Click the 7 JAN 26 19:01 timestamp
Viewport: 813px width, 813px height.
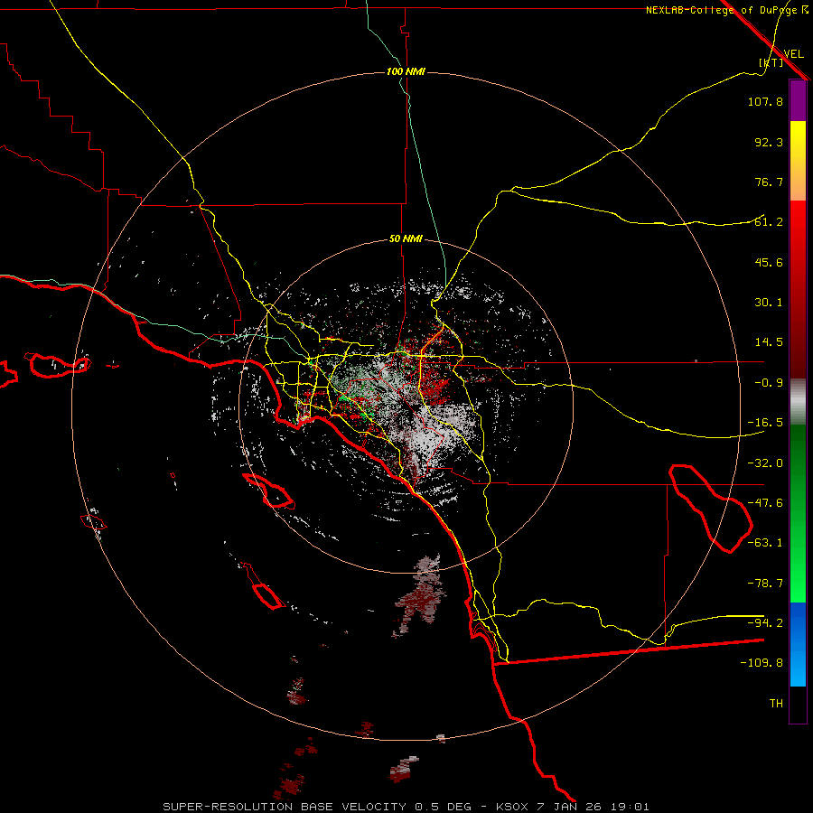[x=594, y=807]
